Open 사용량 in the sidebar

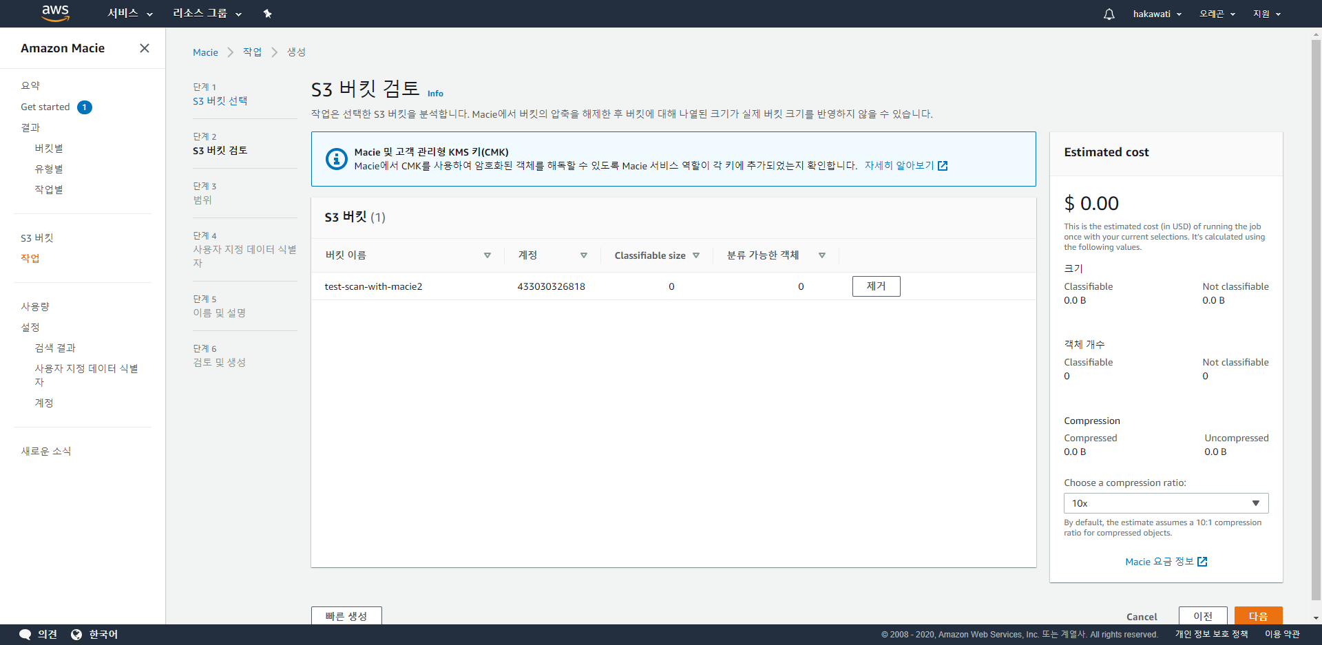pos(35,306)
